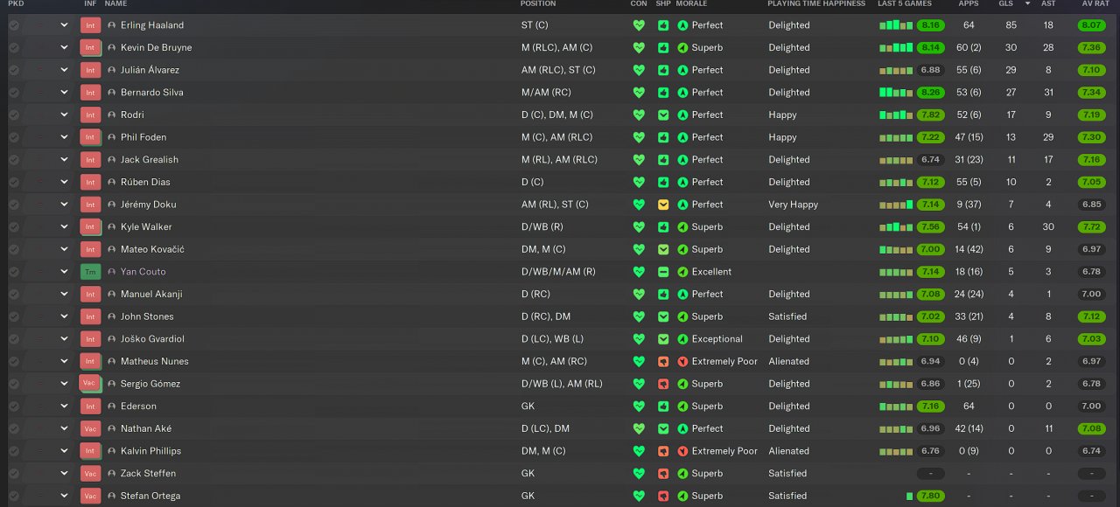The height and width of the screenshot is (507, 1120).
Task: Sort by the AV RAT column header
Action: (x=1095, y=4)
